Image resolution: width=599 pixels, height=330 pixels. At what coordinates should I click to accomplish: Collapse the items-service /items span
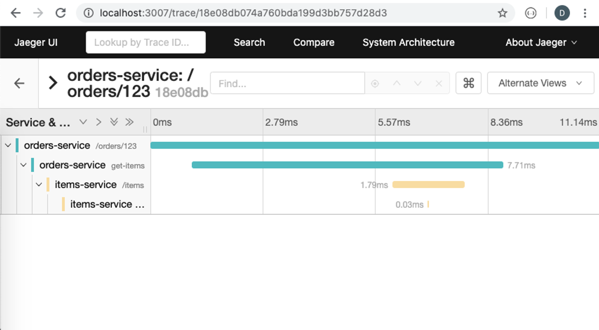[39, 185]
